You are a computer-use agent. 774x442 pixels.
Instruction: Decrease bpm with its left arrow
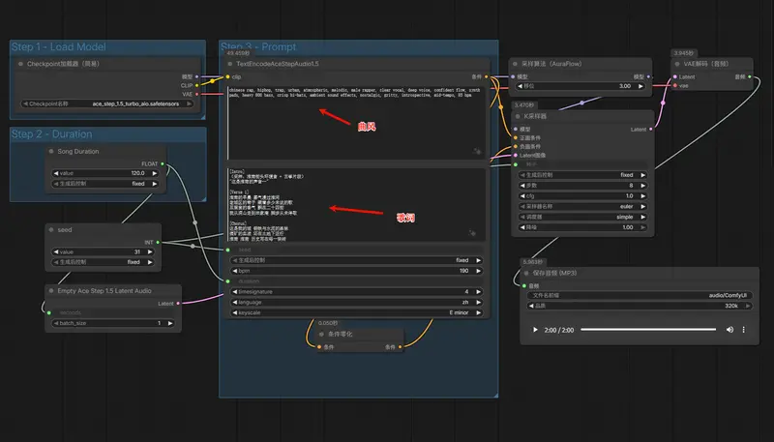pos(235,271)
